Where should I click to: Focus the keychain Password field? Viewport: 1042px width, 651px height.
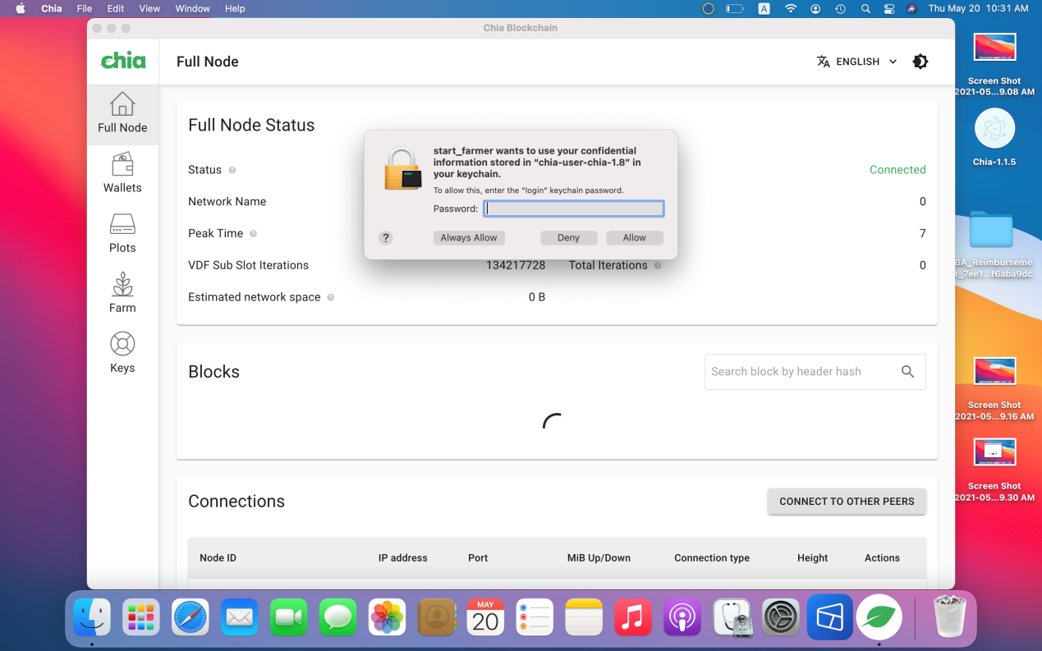point(573,209)
